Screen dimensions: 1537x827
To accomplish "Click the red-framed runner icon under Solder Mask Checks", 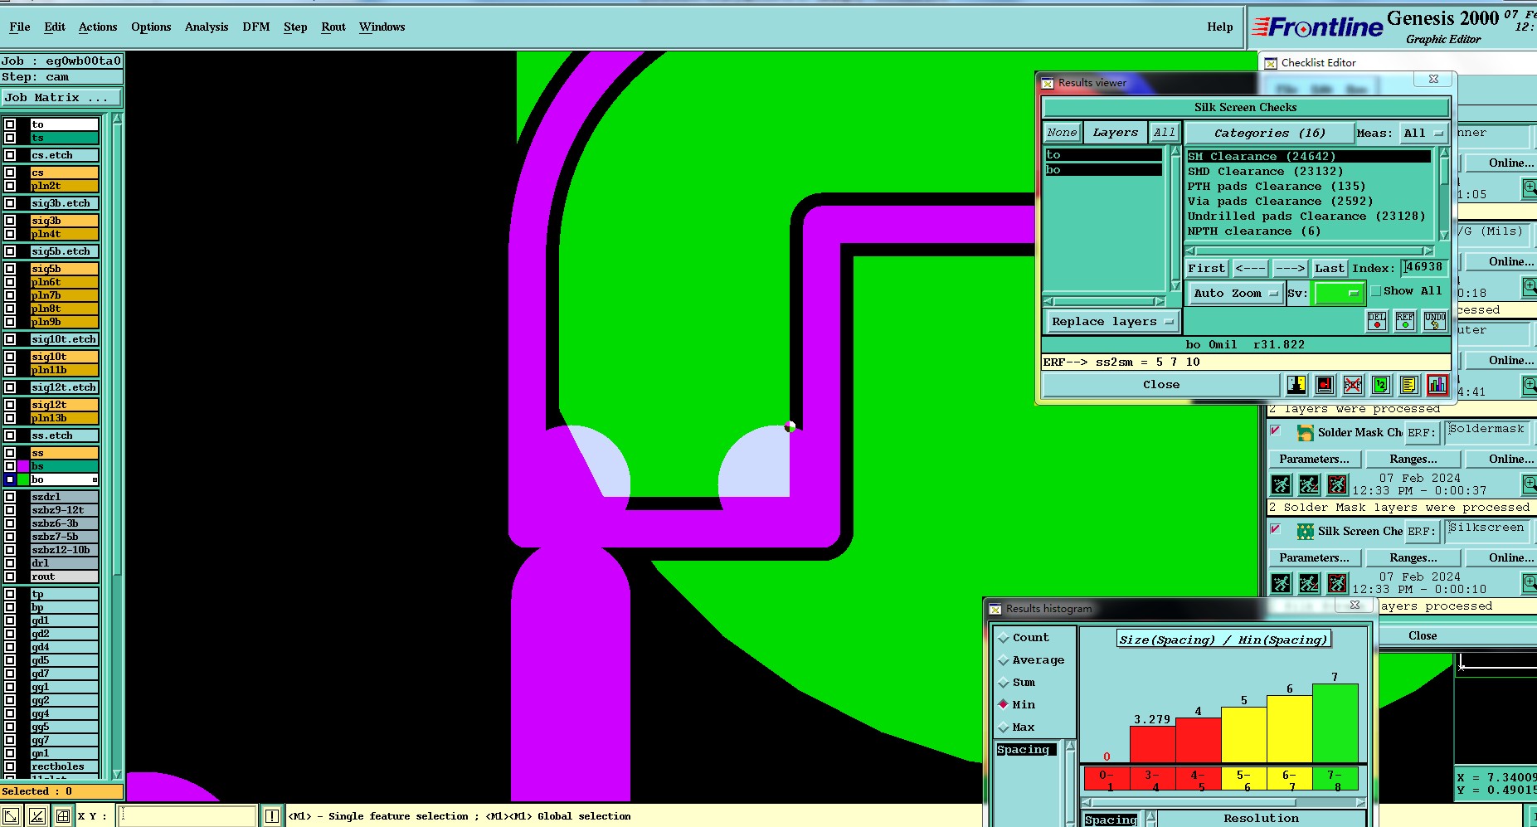I will tap(1338, 484).
